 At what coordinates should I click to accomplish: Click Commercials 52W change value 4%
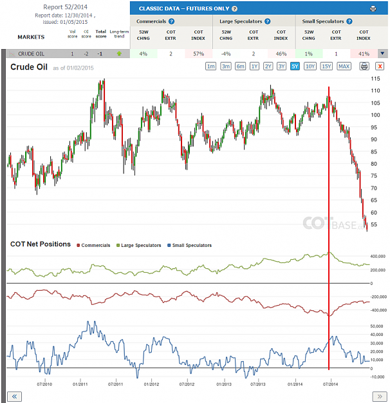[x=144, y=54]
